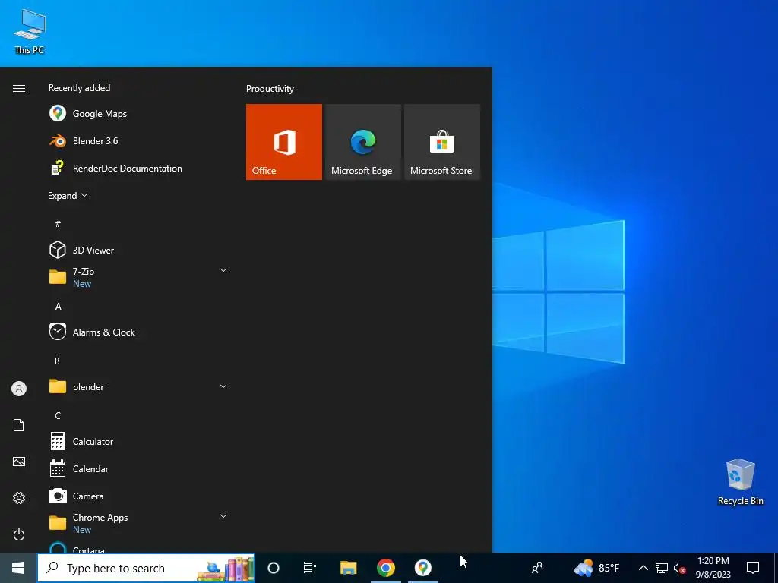Open the People icon on taskbar
The width and height of the screenshot is (778, 583).
537,568
